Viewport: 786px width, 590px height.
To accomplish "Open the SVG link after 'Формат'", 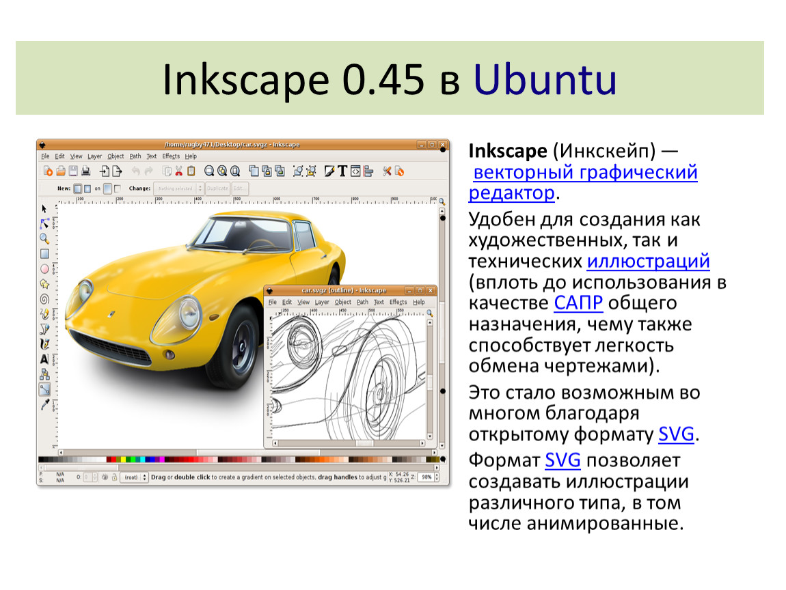I will click(563, 460).
